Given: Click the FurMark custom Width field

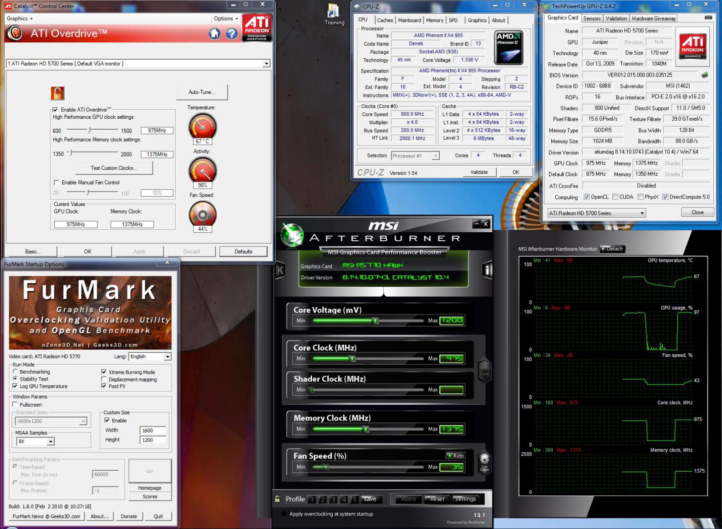Looking at the screenshot, I should 153,430.
